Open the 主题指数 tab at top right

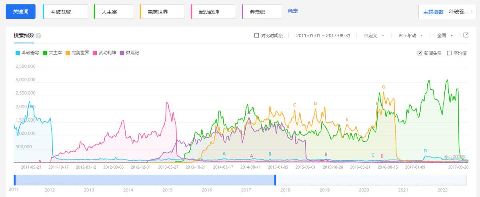[x=433, y=12]
